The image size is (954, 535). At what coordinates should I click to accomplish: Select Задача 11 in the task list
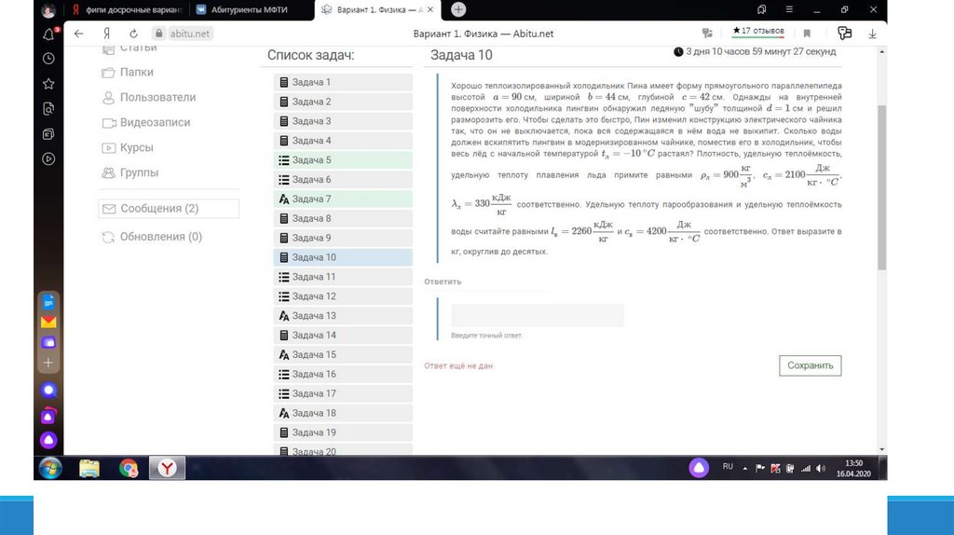point(343,277)
